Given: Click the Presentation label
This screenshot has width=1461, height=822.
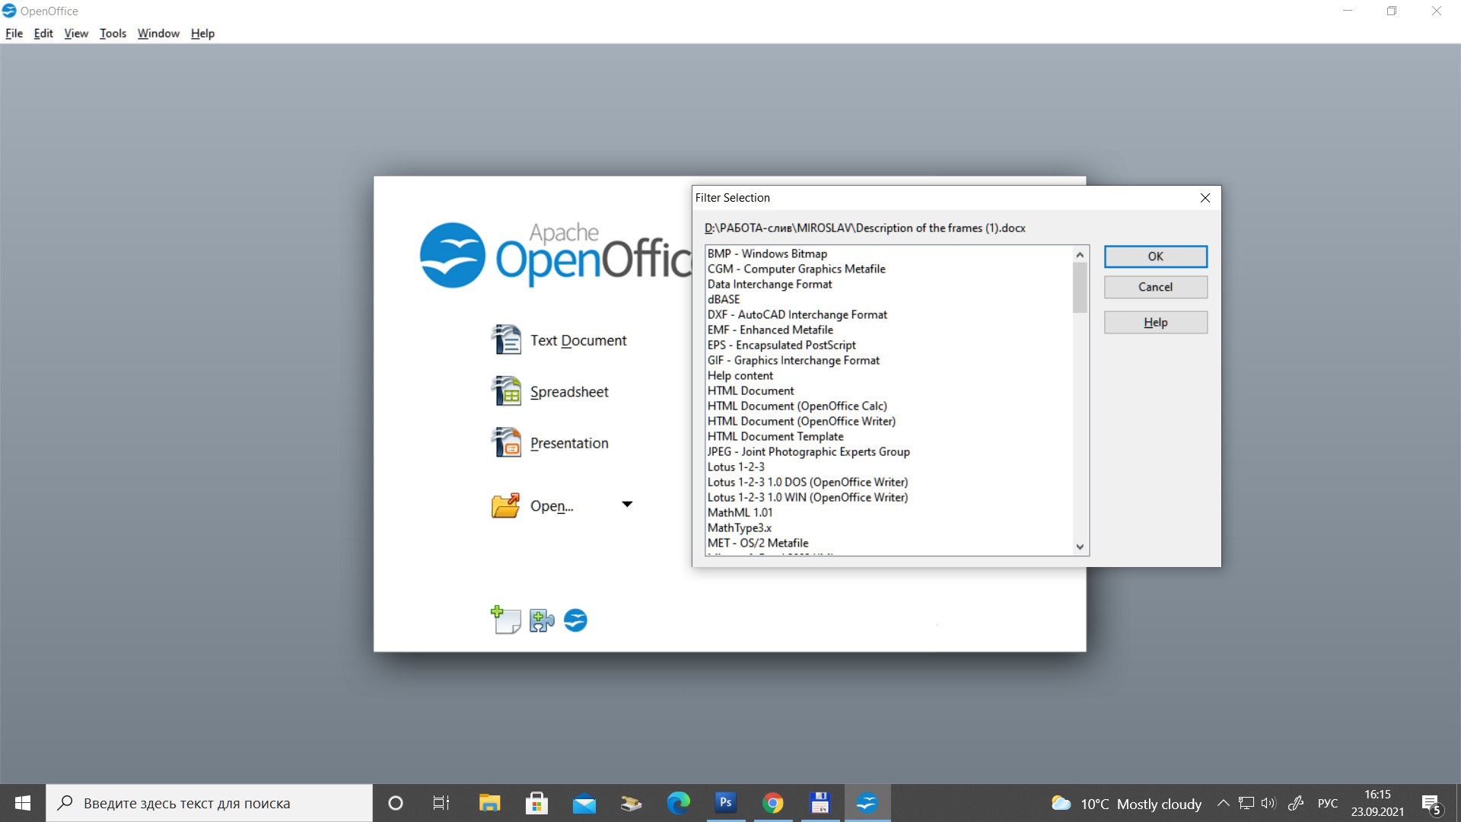Looking at the screenshot, I should tap(569, 443).
